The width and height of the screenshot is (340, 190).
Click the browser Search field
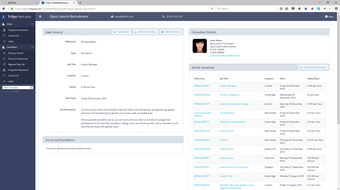tap(247, 9)
